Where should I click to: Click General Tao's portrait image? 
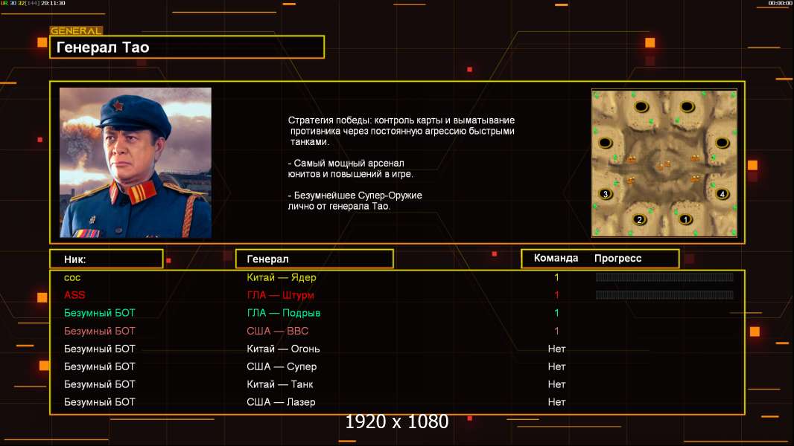pos(136,163)
